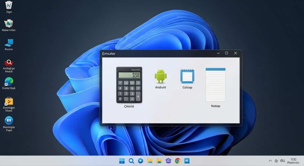Viewport: 304px width, 166px height.
Task: Maximize the Emiuter window
Action: tap(227, 53)
